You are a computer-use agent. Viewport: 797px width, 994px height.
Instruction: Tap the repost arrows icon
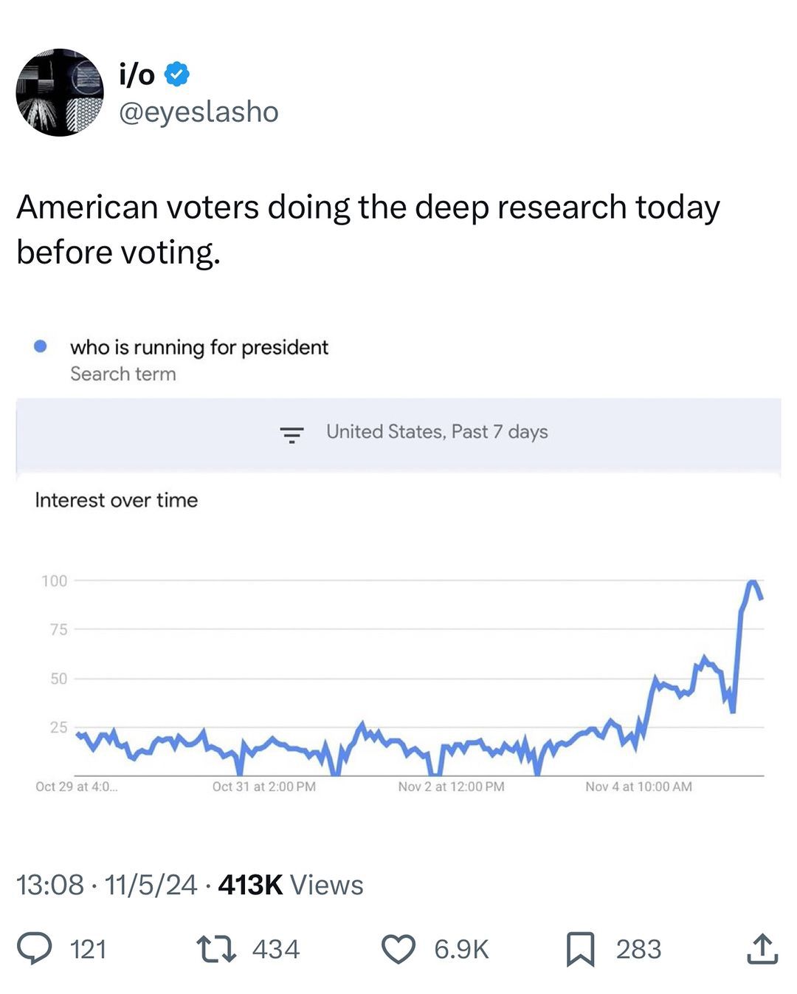tap(216, 949)
